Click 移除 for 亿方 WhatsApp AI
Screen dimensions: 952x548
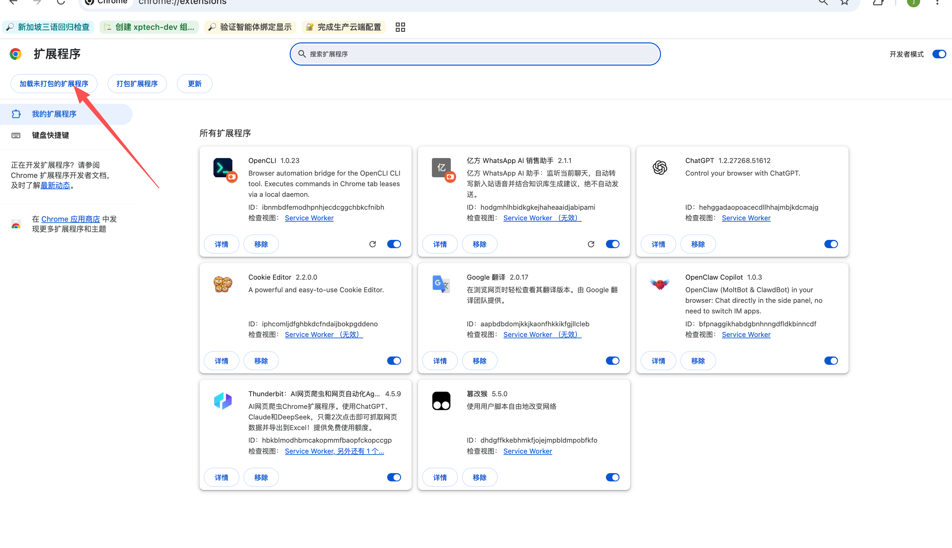click(479, 244)
